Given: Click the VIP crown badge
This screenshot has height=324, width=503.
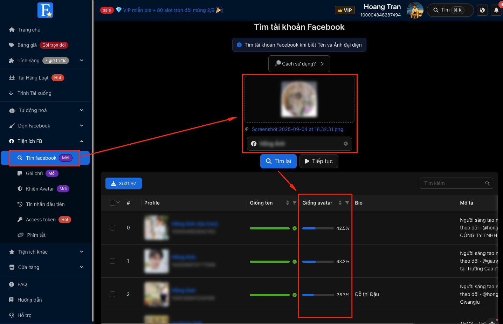Looking at the screenshot, I should pos(345,10).
